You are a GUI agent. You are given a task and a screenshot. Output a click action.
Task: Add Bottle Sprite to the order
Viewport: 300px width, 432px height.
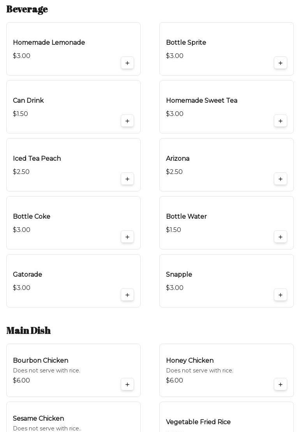(x=281, y=63)
